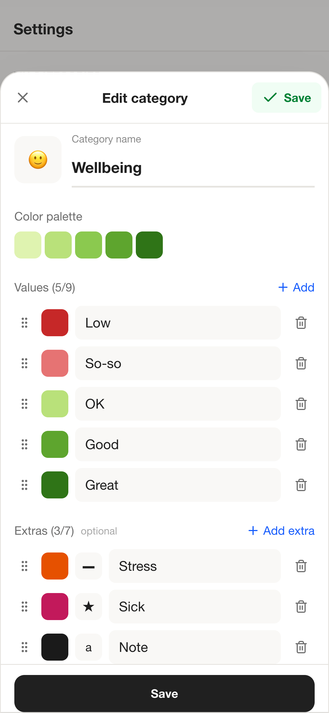Screen dimensions: 329x713
Task: Close the Edit category dialog
Action: pyautogui.click(x=23, y=98)
